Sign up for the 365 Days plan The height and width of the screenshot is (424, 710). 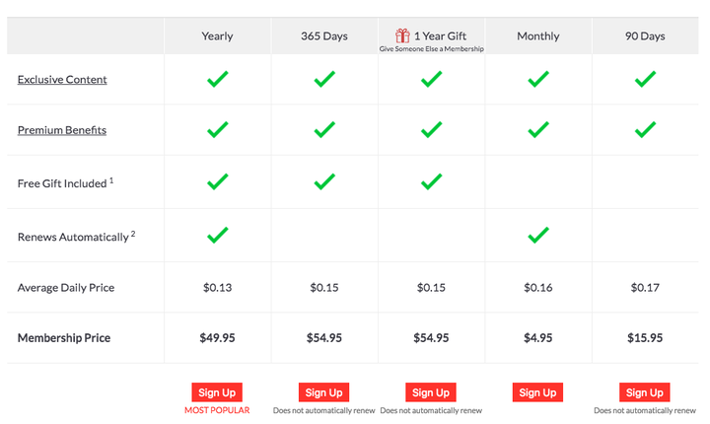click(323, 392)
